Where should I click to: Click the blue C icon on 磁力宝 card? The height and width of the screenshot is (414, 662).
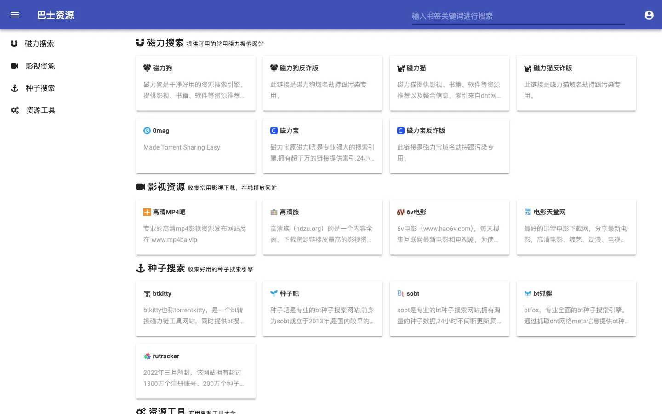click(x=274, y=131)
